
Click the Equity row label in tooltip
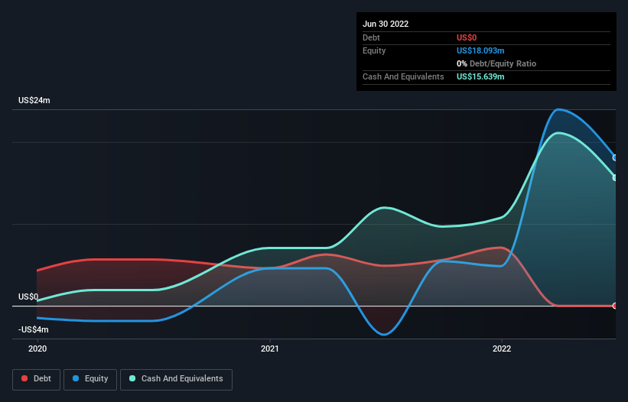pyautogui.click(x=374, y=50)
